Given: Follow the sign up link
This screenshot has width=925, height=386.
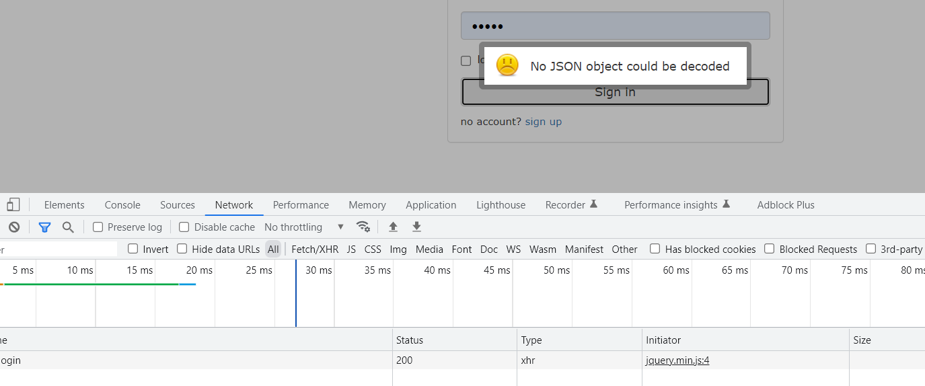Looking at the screenshot, I should pos(544,122).
